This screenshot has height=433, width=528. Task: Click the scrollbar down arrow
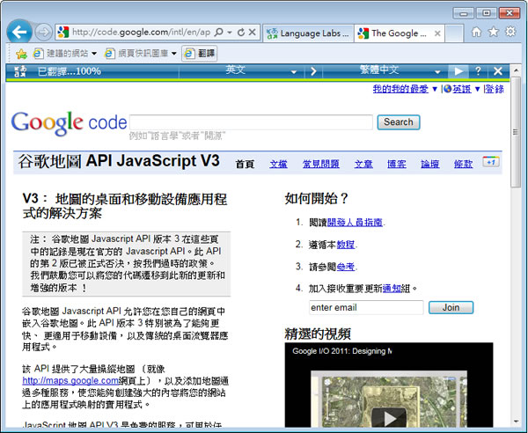pyautogui.click(x=516, y=422)
